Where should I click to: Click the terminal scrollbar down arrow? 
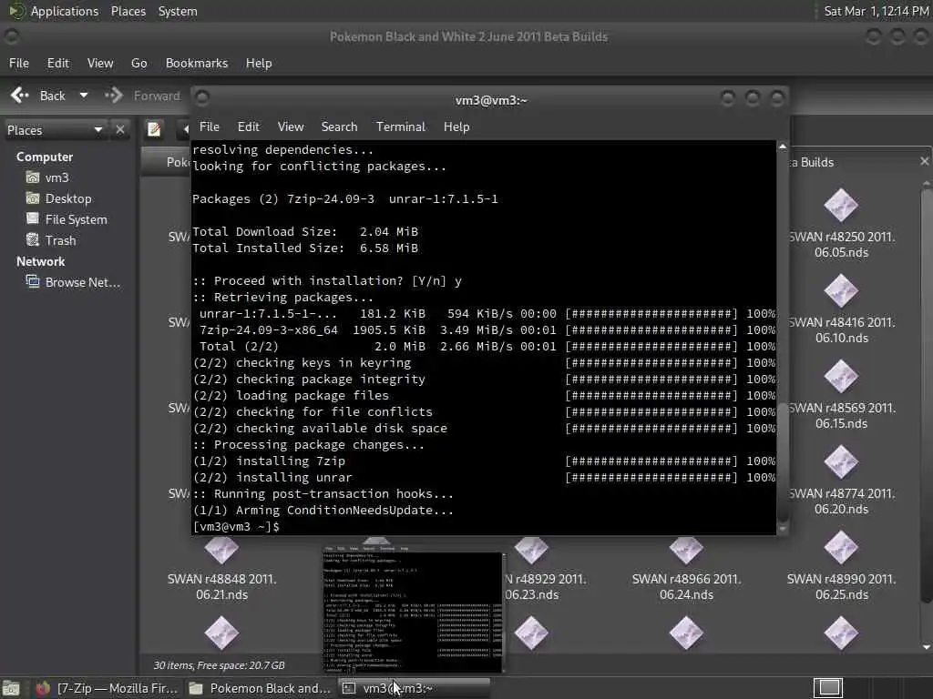pyautogui.click(x=783, y=529)
